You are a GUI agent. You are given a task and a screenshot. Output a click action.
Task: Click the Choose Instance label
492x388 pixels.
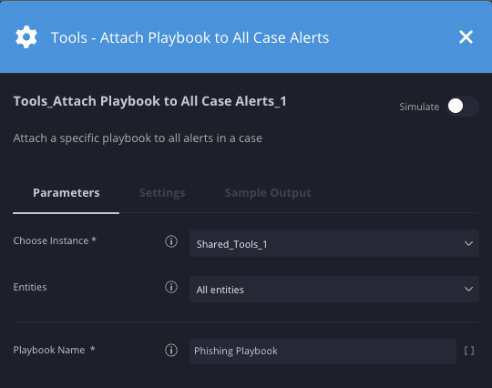[x=55, y=240]
